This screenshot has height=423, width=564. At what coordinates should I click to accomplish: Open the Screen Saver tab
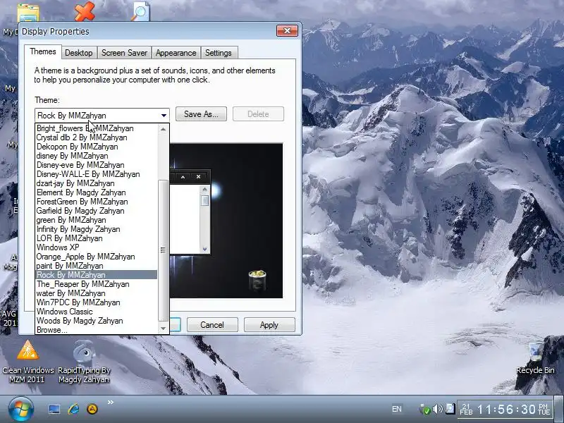(124, 53)
